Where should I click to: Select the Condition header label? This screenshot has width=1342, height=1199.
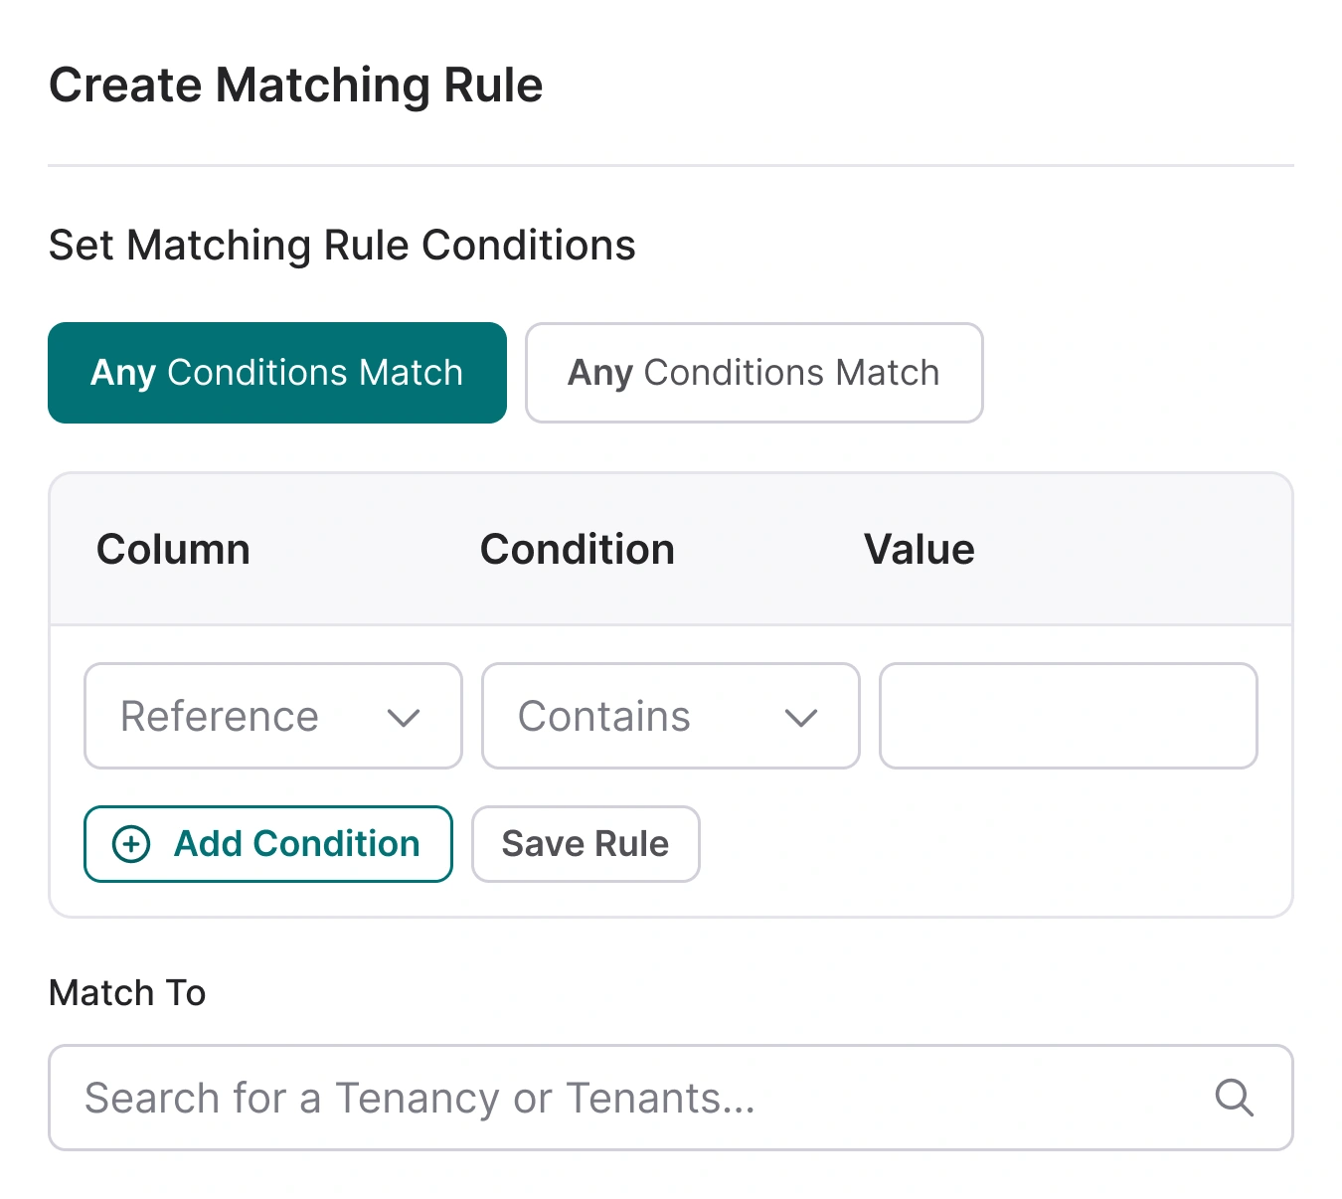(x=577, y=549)
